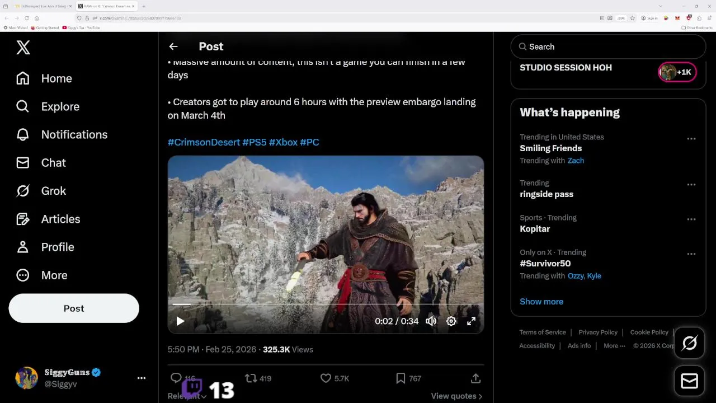
Task: Open the video settings gear
Action: (451, 321)
